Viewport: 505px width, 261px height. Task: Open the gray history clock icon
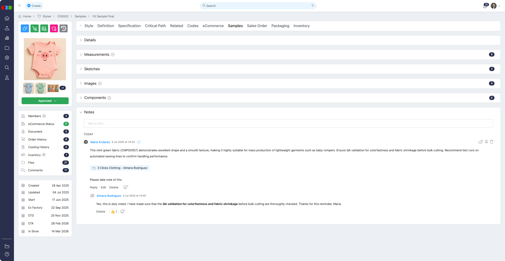pyautogui.click(x=63, y=28)
